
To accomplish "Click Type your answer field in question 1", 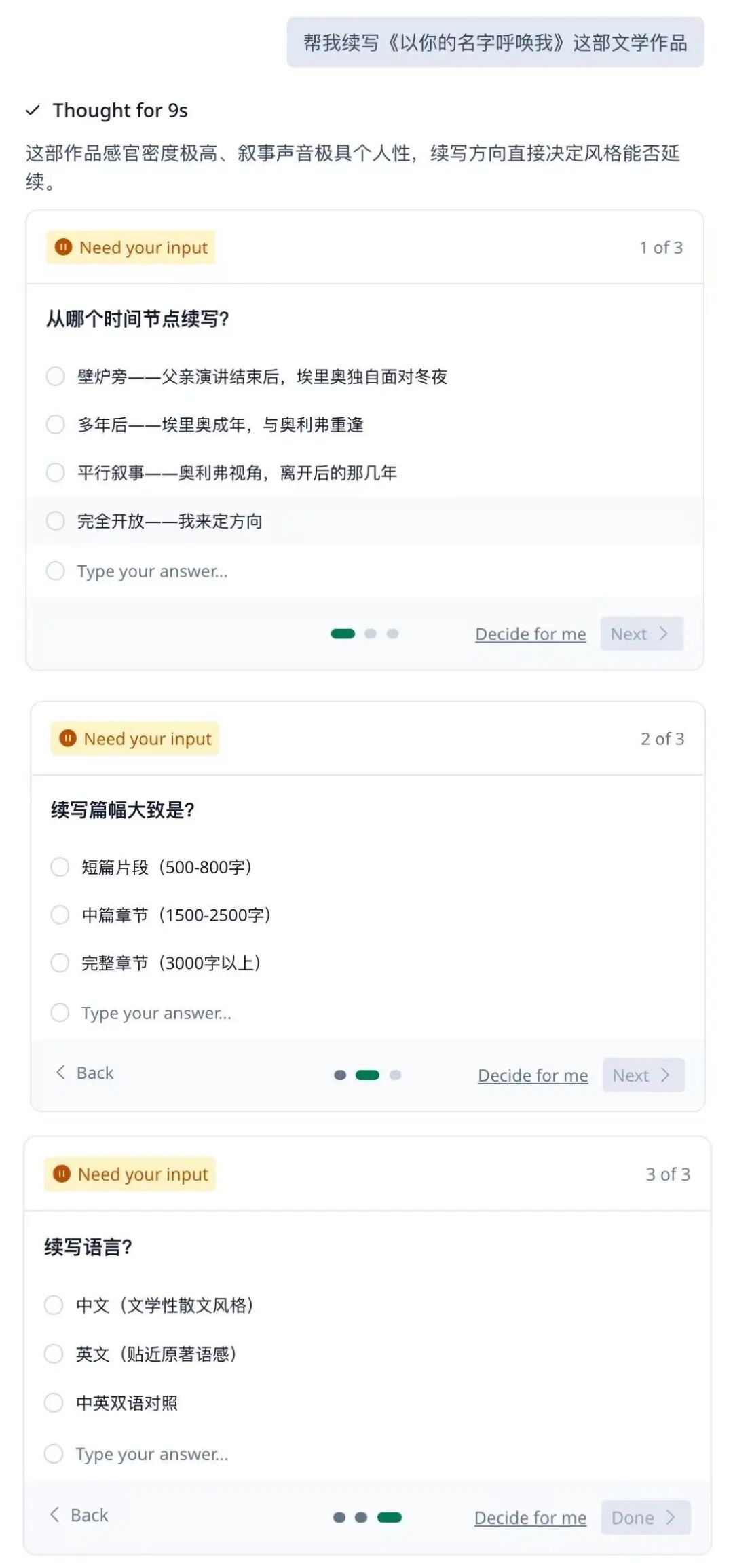I will 153,571.
